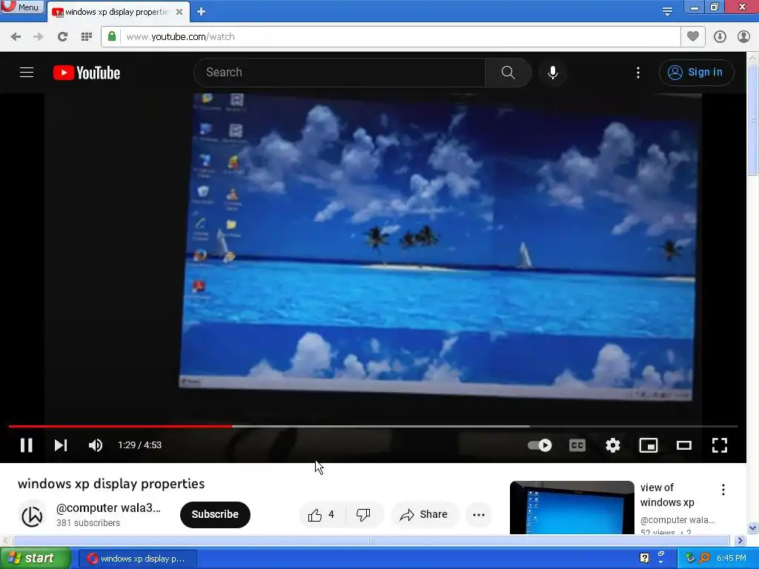
Task: Click the taskbar clock 6:45 PM
Action: (732, 559)
